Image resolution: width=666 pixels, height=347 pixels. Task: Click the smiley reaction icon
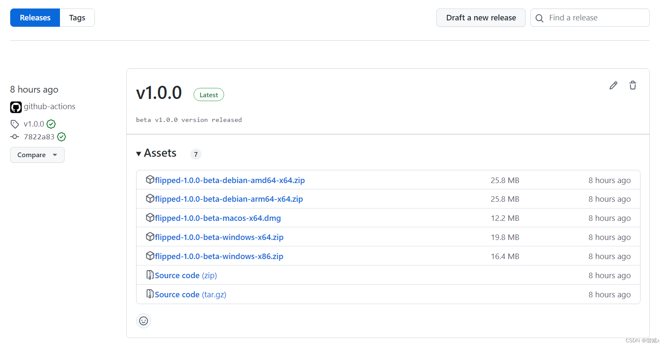[144, 321]
